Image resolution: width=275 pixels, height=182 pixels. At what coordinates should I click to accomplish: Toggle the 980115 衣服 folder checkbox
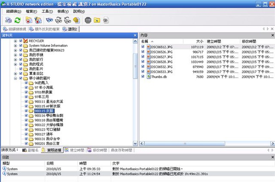coord(26,111)
